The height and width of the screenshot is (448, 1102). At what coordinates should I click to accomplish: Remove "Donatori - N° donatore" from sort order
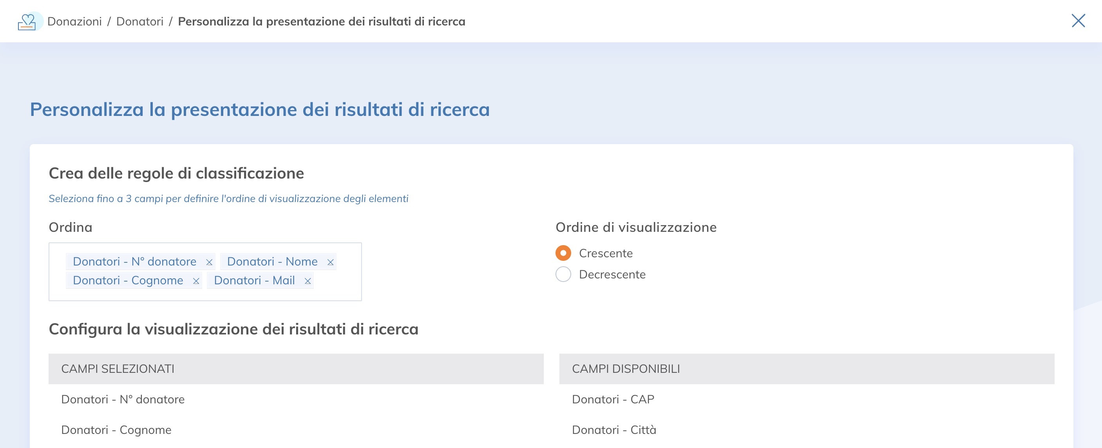209,261
